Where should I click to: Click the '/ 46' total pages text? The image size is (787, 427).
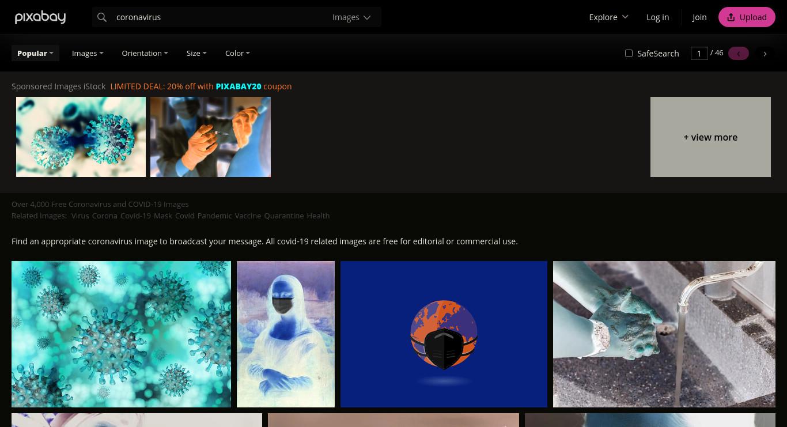point(717,53)
